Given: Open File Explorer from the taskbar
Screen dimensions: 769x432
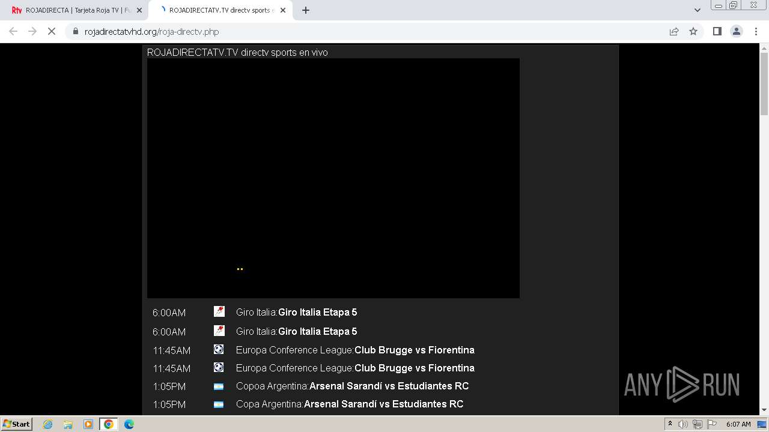Looking at the screenshot, I should point(68,424).
